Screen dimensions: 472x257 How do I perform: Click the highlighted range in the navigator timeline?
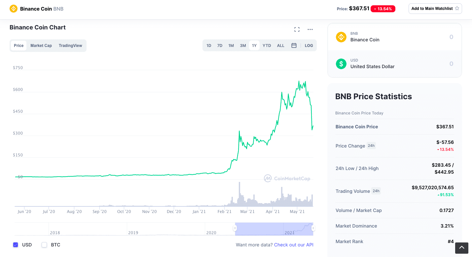click(274, 229)
